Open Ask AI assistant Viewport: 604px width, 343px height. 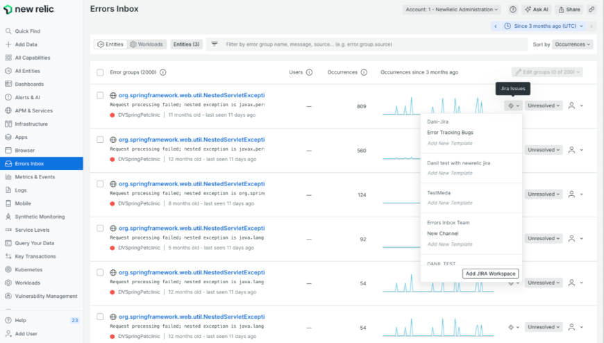coord(537,10)
